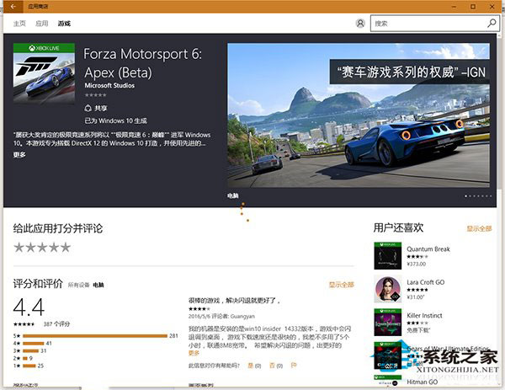
Task: Click the 4-star rating bar showing 41
Action: (x=33, y=344)
